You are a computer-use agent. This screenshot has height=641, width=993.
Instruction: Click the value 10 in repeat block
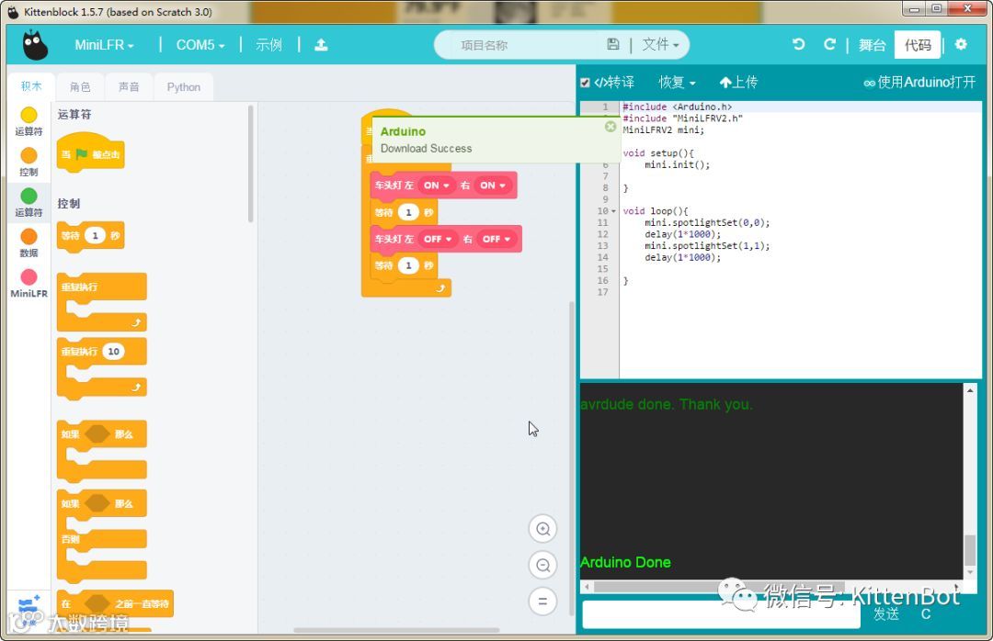pyautogui.click(x=113, y=351)
